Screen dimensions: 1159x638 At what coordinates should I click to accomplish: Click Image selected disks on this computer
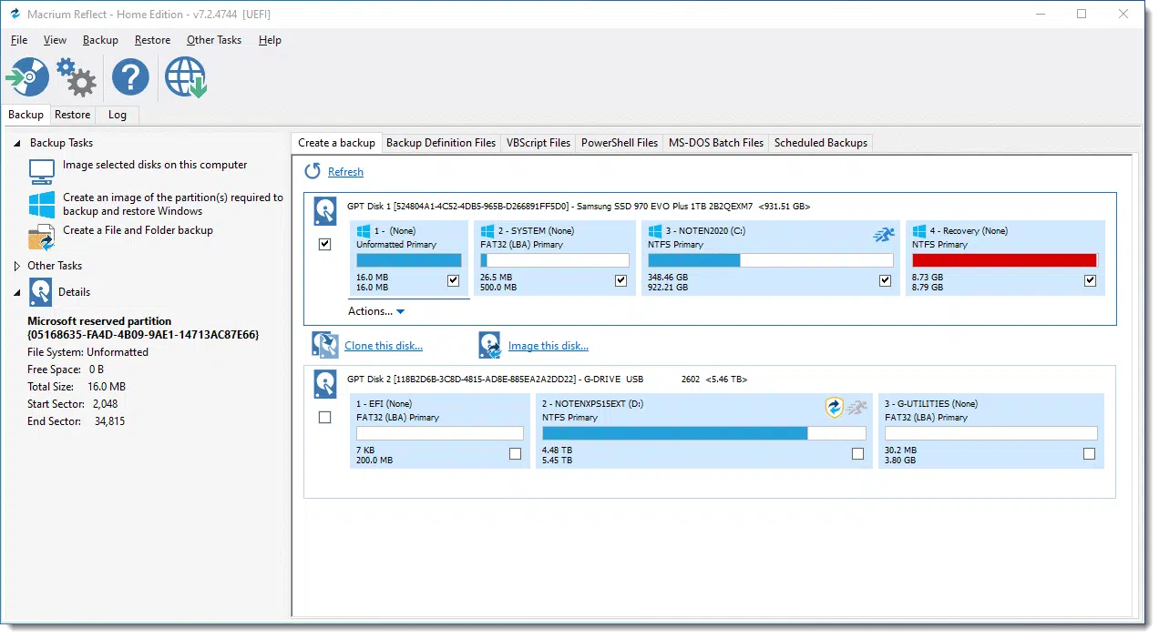click(155, 165)
